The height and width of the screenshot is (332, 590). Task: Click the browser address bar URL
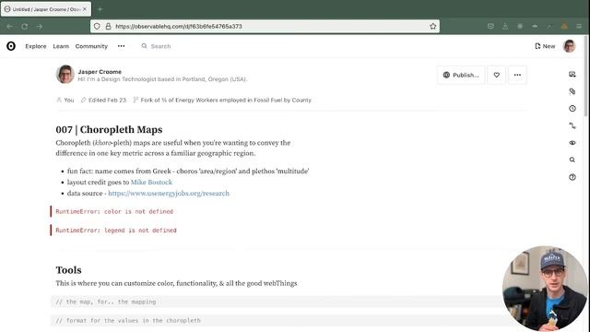(178, 27)
